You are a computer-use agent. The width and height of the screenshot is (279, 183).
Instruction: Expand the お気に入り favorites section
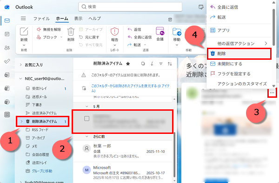[x=20, y=65]
